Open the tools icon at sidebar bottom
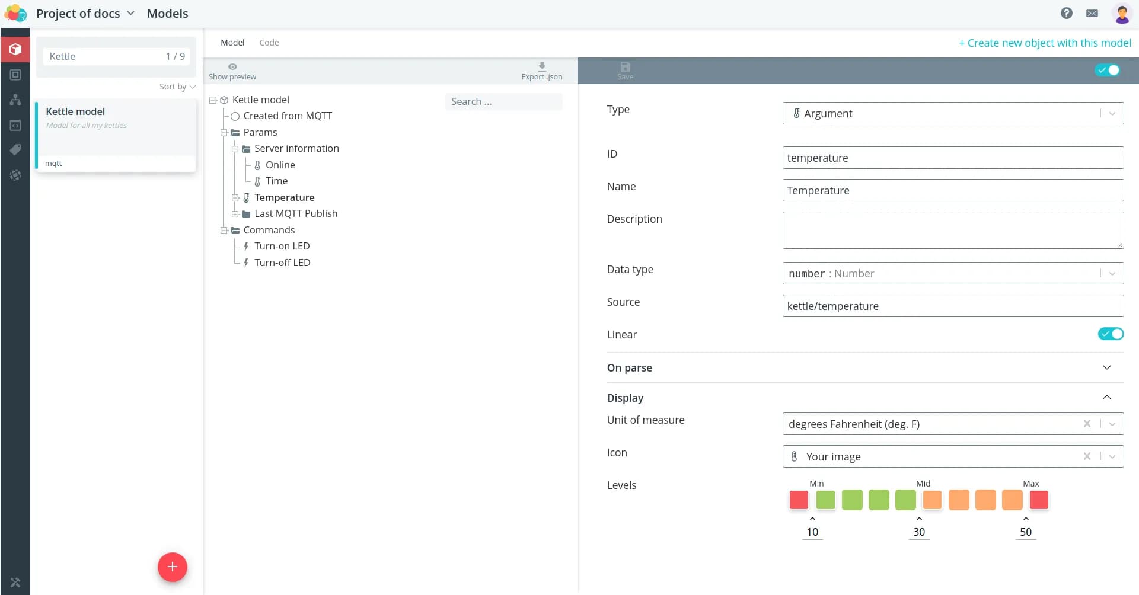Screen dimensions: 1139x595 click(15, 583)
